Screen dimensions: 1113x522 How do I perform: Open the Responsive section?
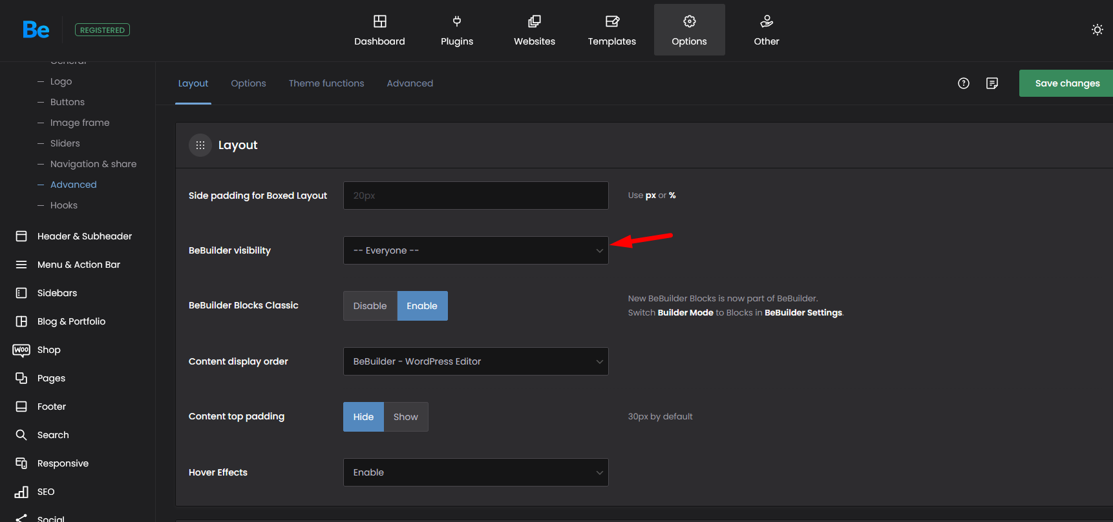(x=63, y=463)
